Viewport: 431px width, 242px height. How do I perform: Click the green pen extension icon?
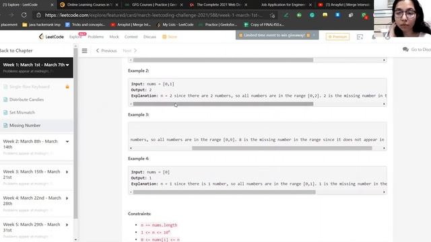(286, 15)
